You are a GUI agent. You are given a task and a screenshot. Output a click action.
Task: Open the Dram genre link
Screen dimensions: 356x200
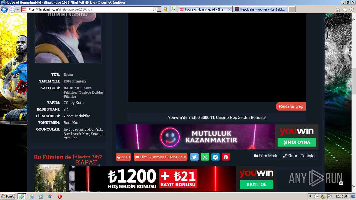pos(68,74)
